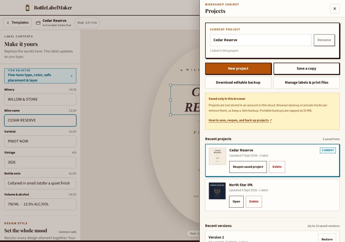
Task: Click the 'Contrast-safe' label
Action: click(67, 232)
